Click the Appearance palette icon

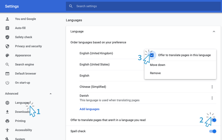pyautogui.click(x=7, y=55)
